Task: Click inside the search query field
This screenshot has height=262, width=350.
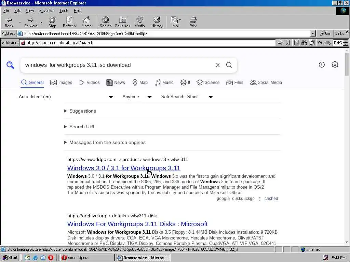Action: coord(118,65)
